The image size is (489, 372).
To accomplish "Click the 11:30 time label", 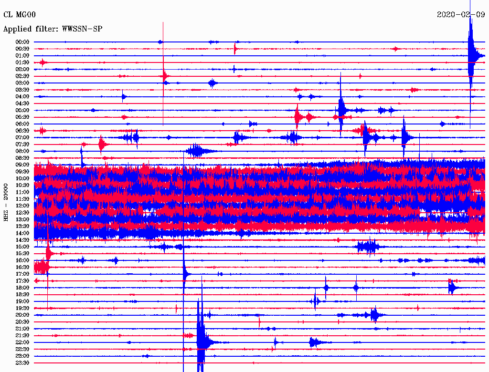I will [22, 199].
